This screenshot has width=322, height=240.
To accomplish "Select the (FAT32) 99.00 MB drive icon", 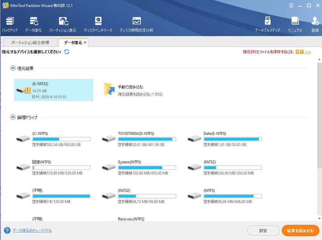I will [109, 196].
